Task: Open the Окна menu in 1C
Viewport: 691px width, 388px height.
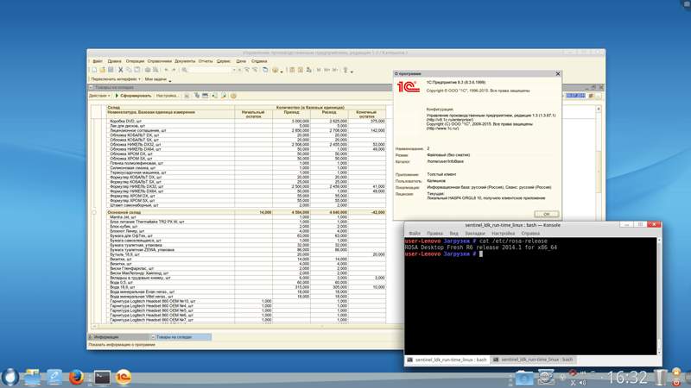Action: (x=241, y=61)
